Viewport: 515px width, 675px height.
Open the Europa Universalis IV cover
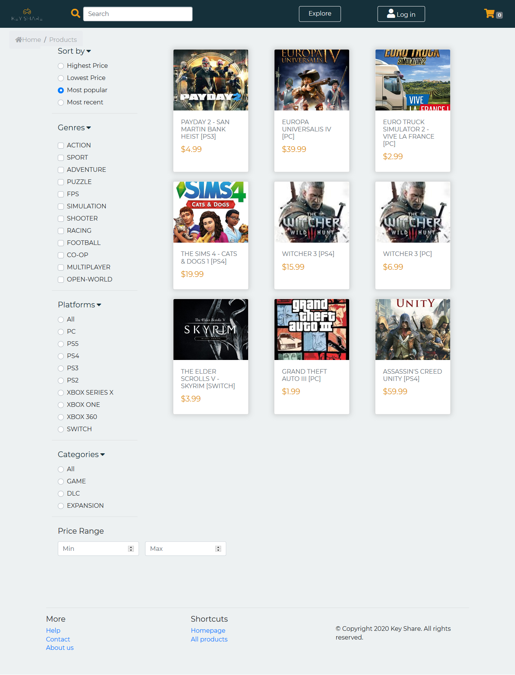point(312,80)
